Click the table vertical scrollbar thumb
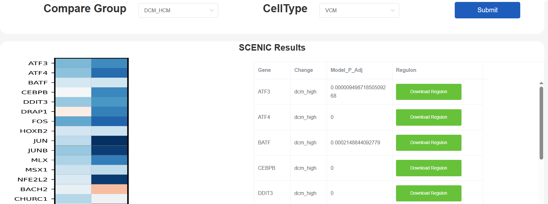This screenshot has height=204, width=548. coord(541,122)
